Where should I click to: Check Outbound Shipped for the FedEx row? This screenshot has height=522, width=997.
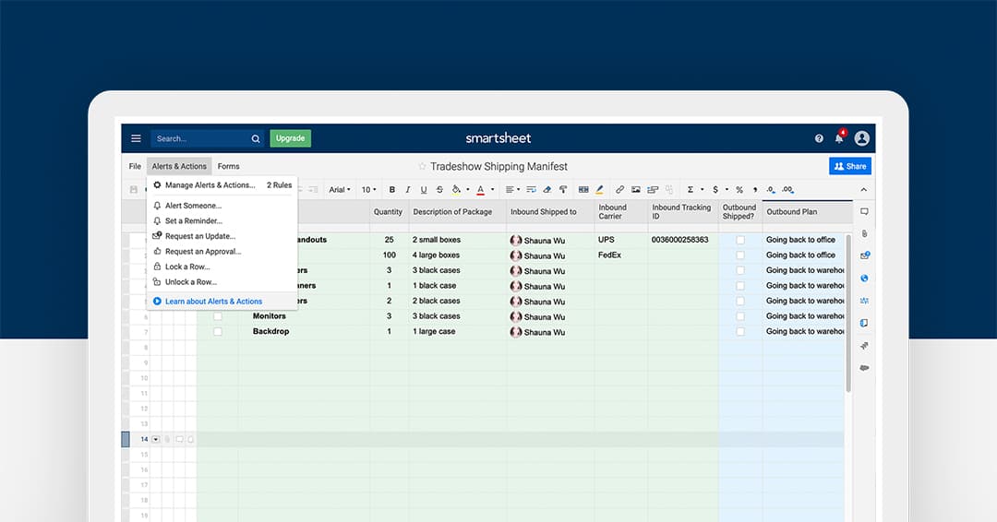point(740,255)
